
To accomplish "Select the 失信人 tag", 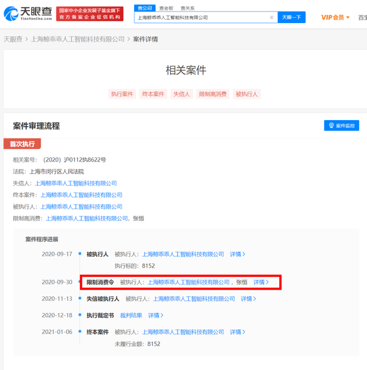I will click(x=182, y=94).
